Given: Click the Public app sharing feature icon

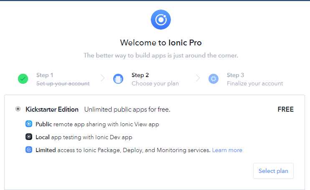Looking at the screenshot, I should 29,124.
